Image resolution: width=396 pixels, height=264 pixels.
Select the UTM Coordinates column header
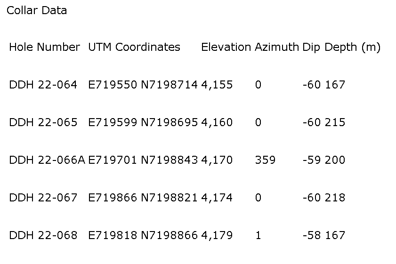pos(134,47)
